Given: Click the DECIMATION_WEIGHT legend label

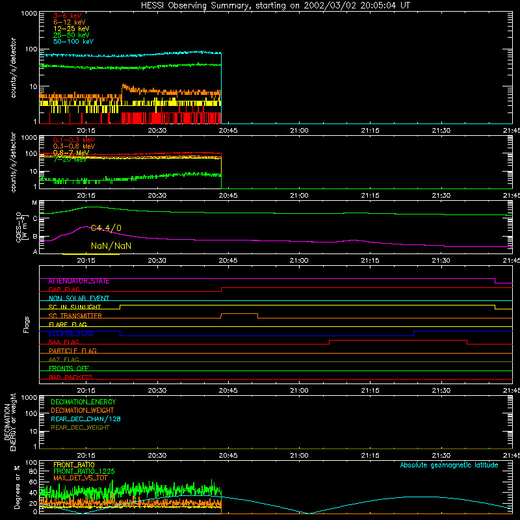Looking at the screenshot, I should point(83,411).
